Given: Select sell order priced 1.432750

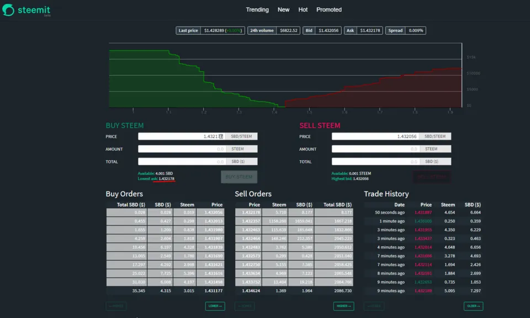Looking at the screenshot, I should [294, 264].
